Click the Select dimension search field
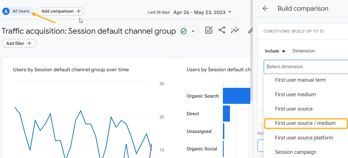The image size is (348, 158). coord(306,67)
